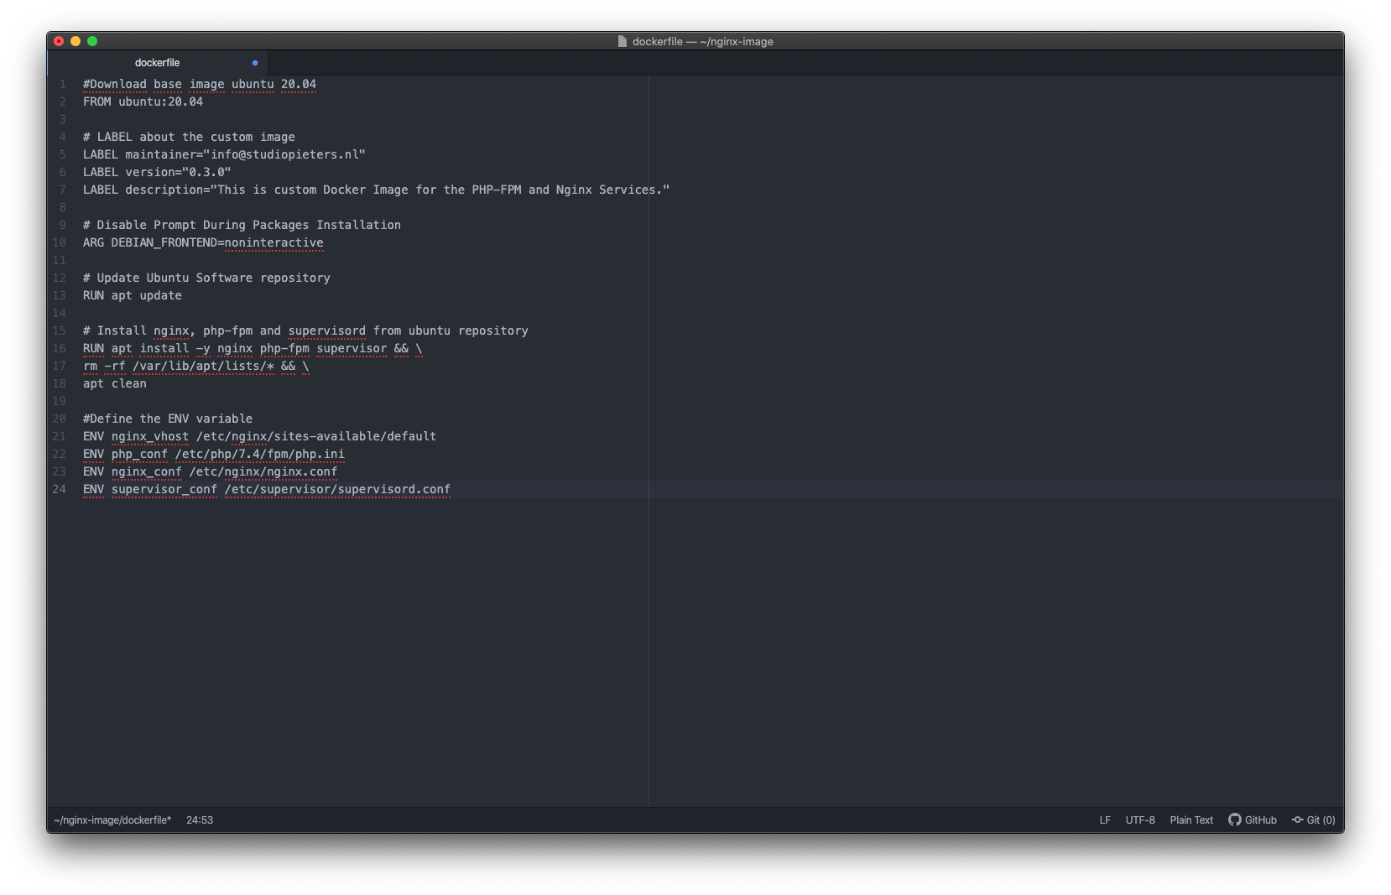Click the document icon in the title bar

[623, 41]
